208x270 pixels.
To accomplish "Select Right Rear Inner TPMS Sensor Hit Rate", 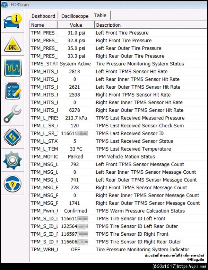I will click(x=139, y=102).
